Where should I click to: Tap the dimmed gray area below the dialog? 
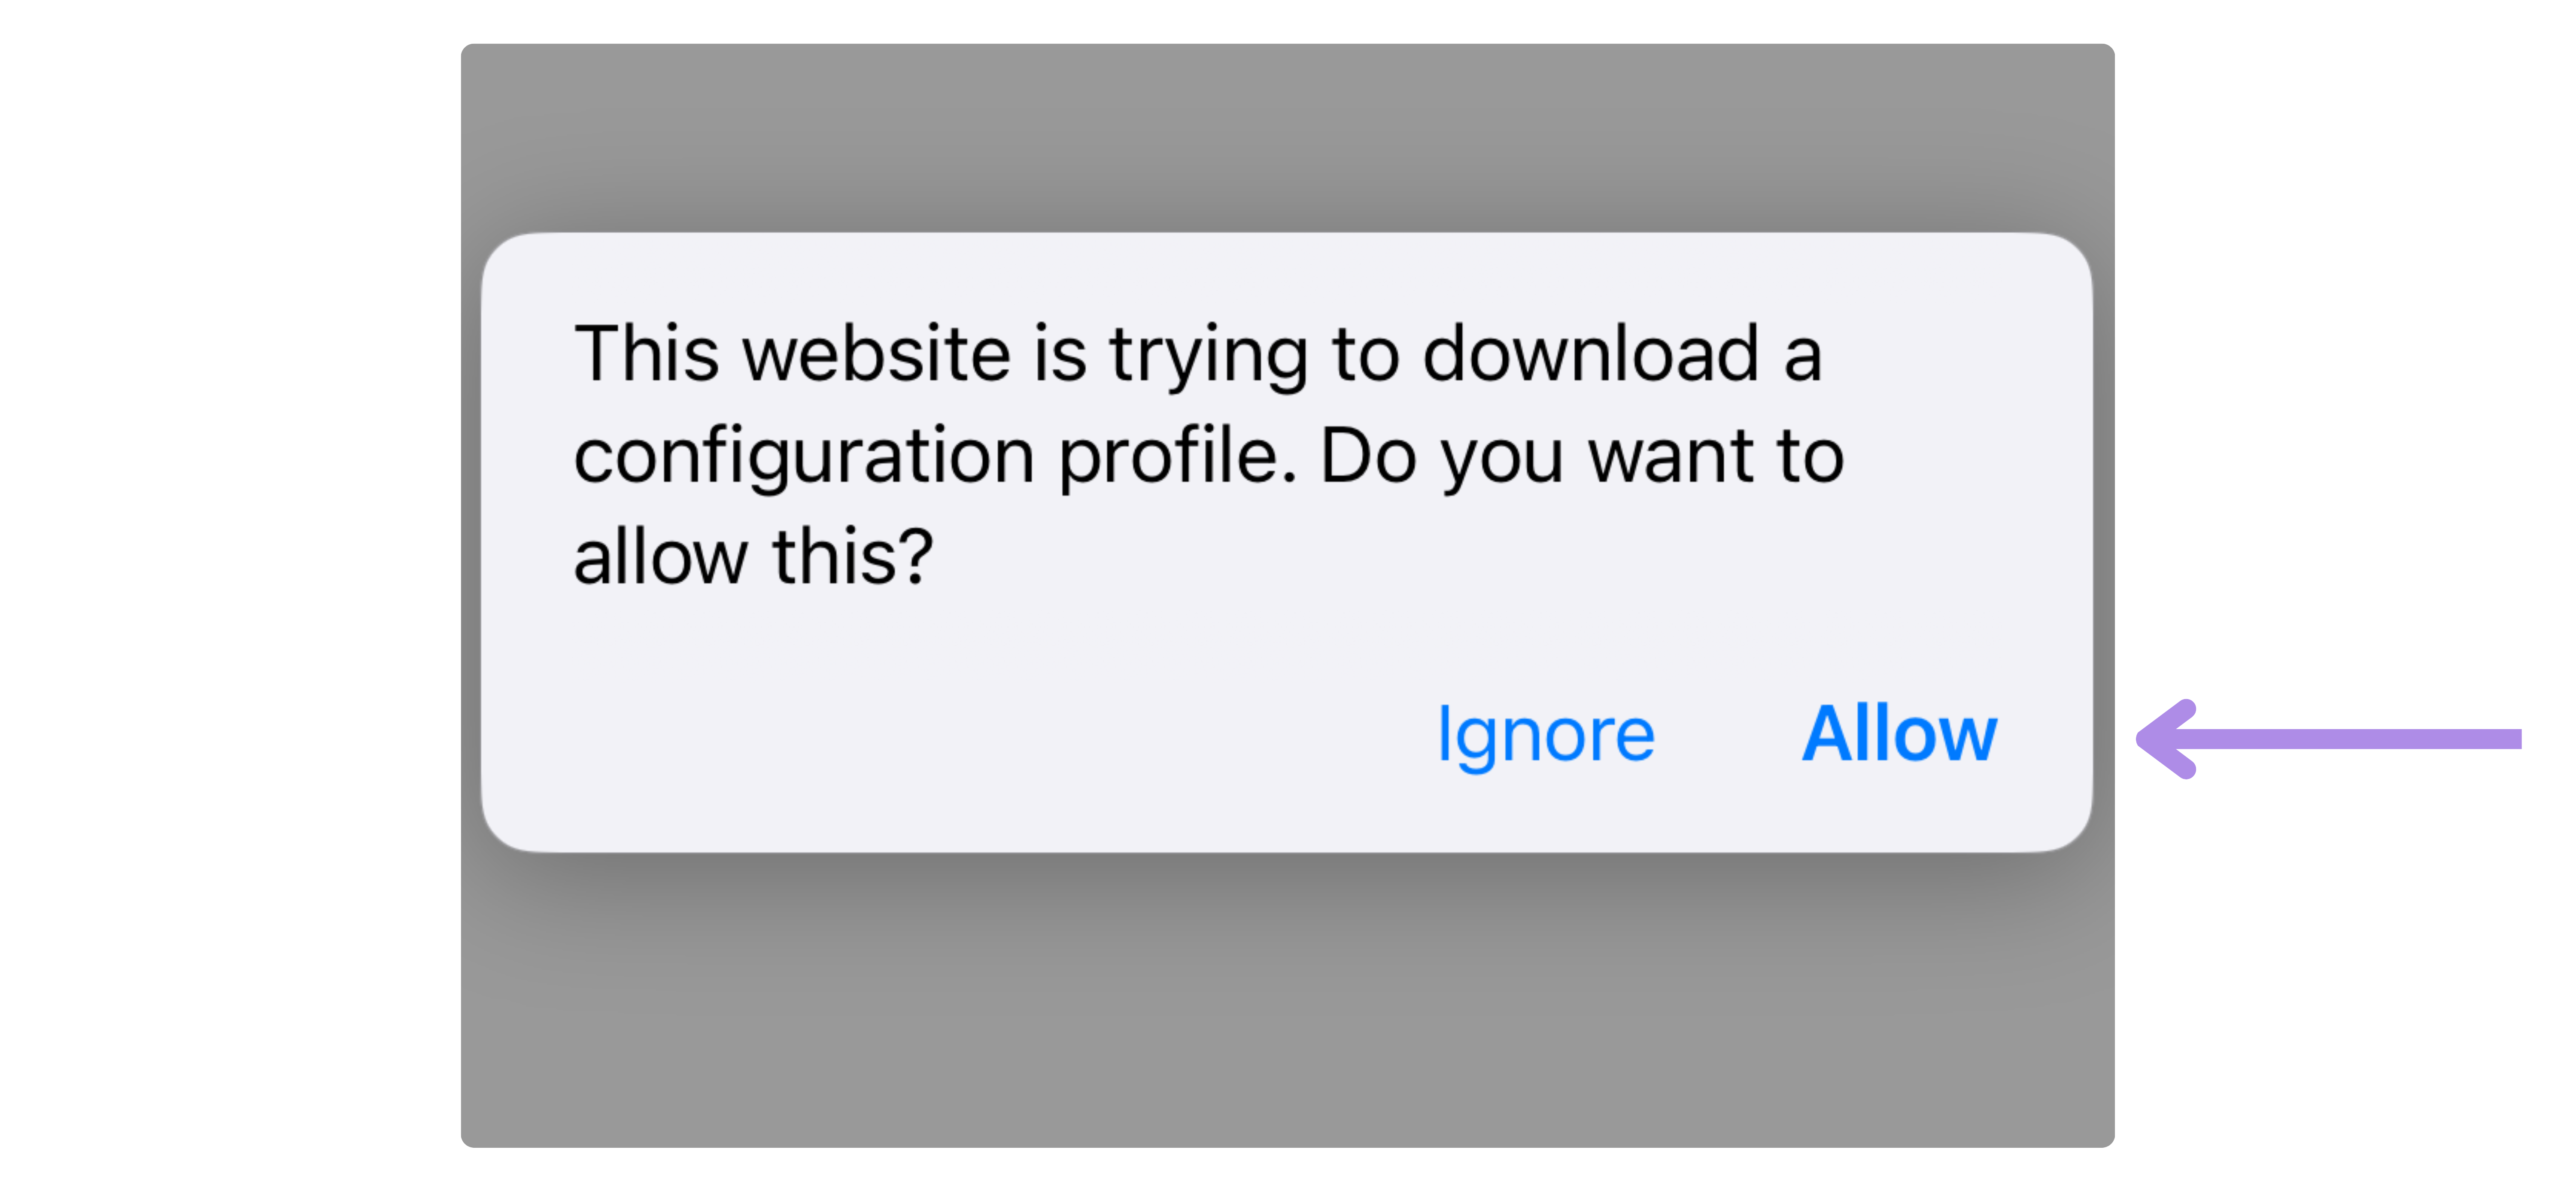1287,1000
